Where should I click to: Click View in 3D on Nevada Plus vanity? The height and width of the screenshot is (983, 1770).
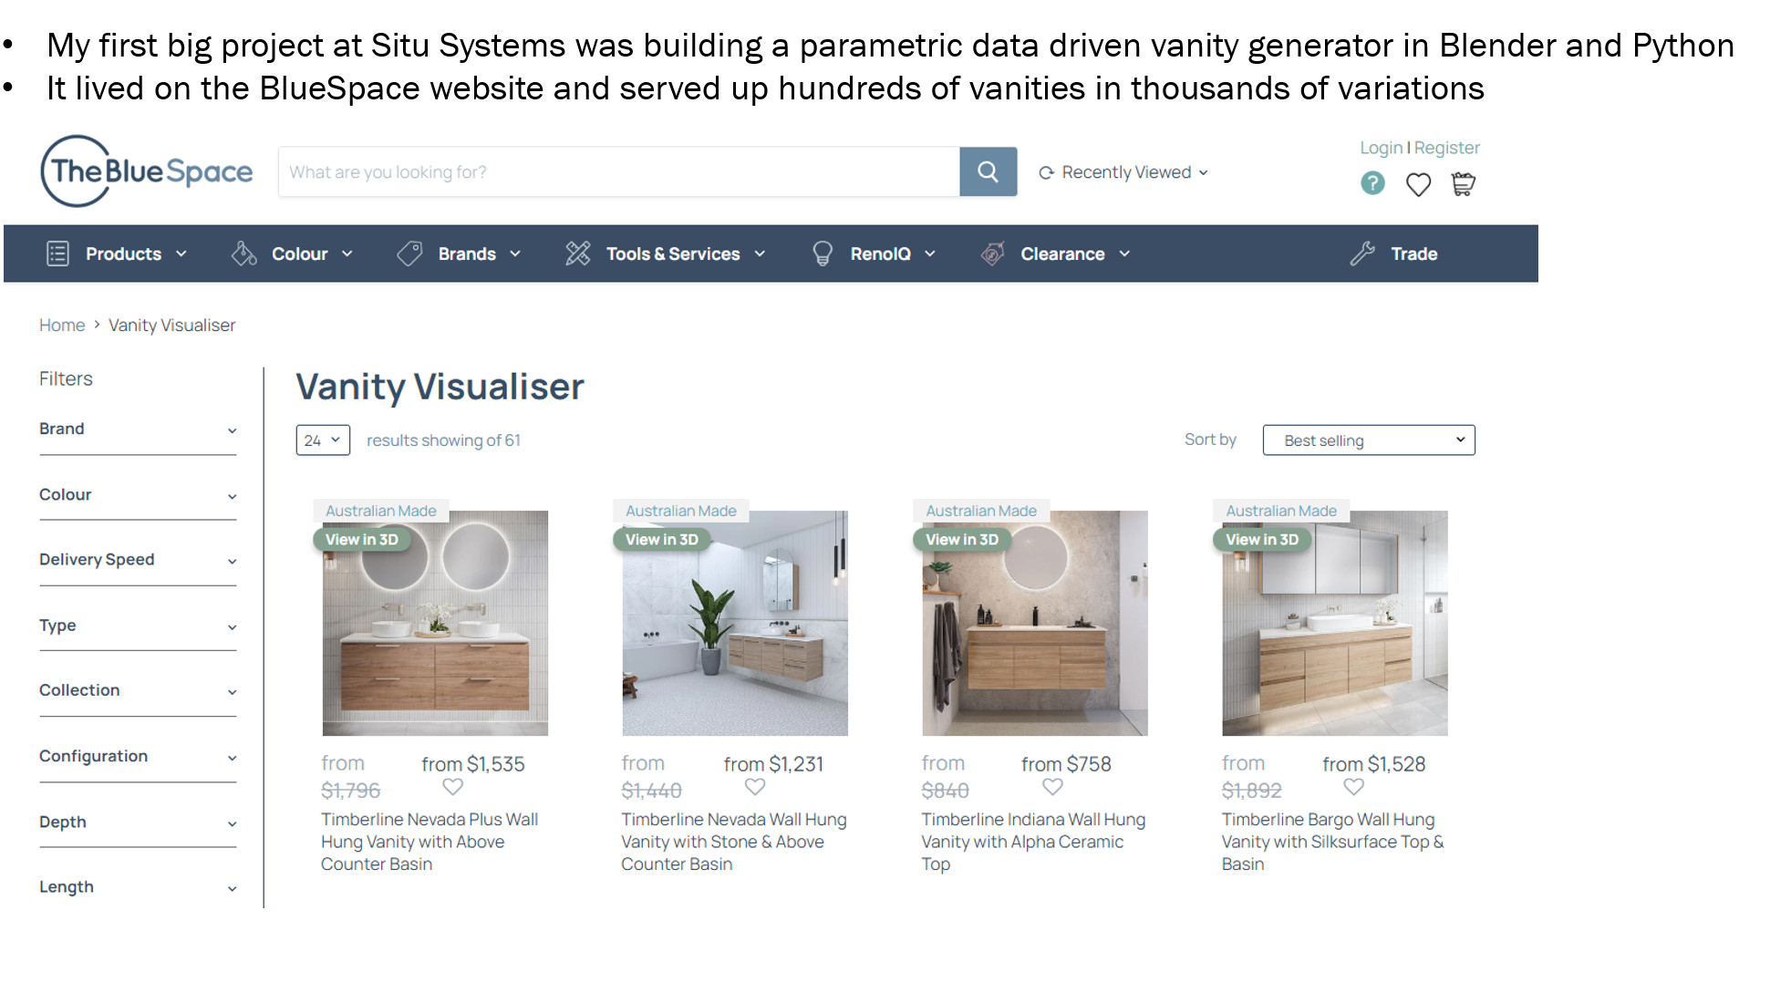pos(362,540)
